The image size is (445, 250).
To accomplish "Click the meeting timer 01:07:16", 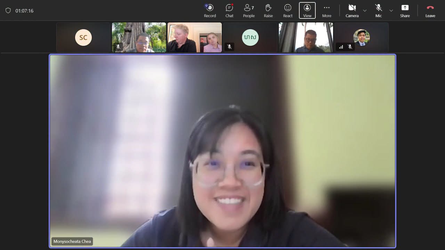I will coord(24,11).
